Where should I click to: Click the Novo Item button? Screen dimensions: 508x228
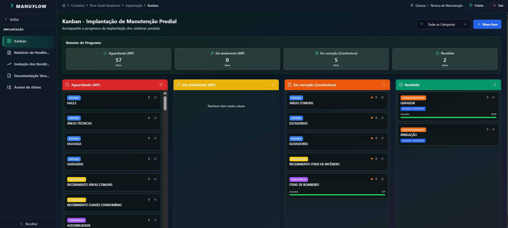pyautogui.click(x=487, y=24)
